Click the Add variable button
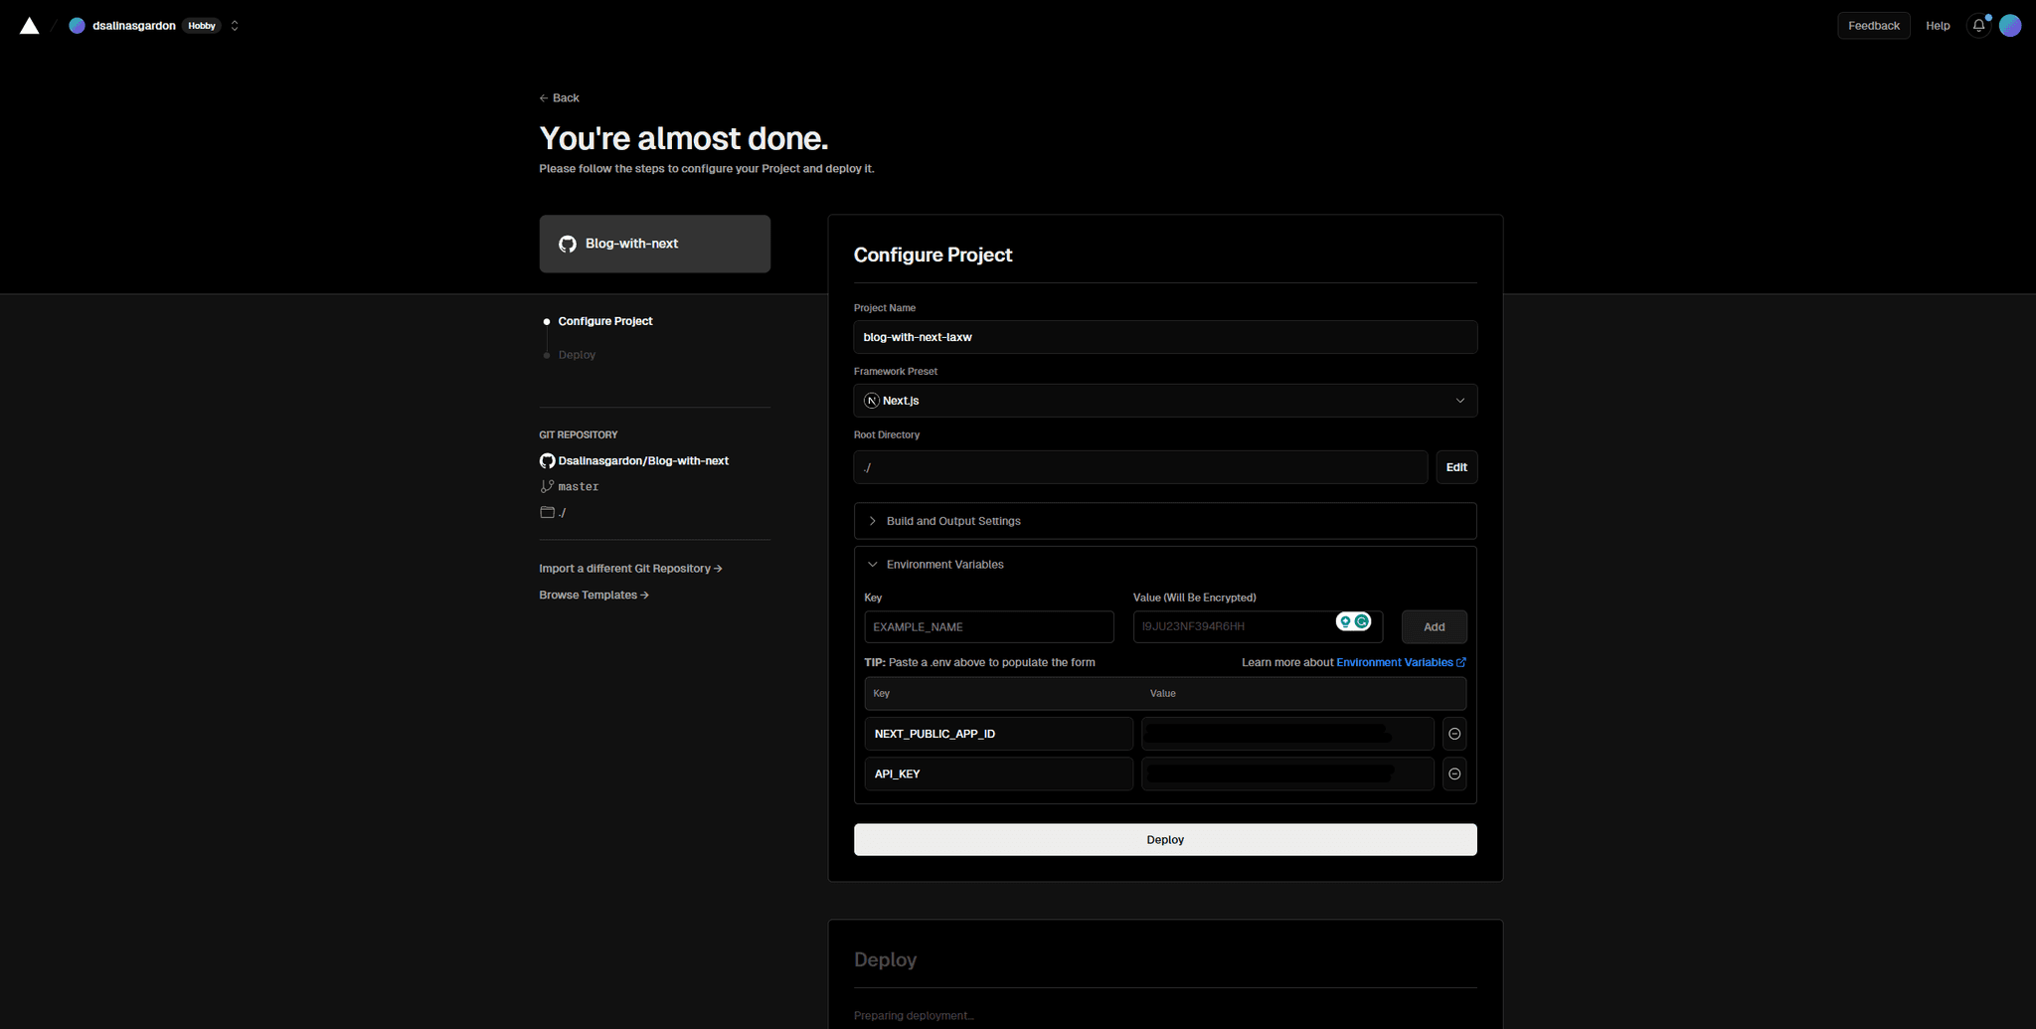 tap(1434, 627)
